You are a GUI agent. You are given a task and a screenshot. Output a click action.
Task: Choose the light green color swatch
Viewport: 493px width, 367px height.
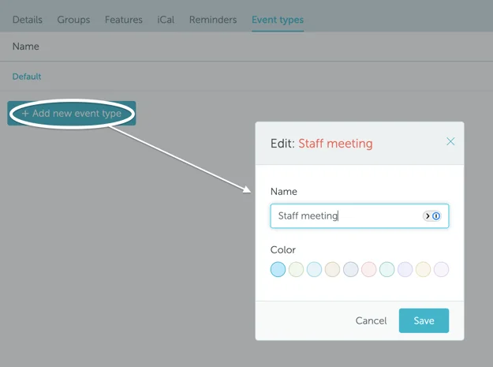(x=296, y=270)
